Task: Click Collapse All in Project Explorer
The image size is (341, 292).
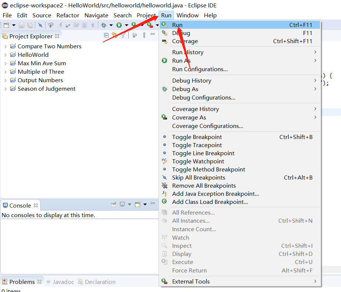Action: (106, 35)
